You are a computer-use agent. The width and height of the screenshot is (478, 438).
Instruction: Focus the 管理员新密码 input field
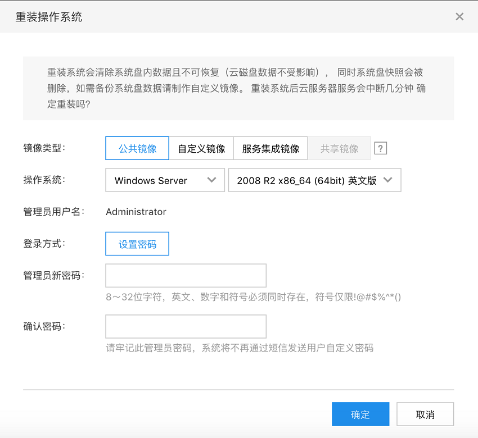(186, 276)
